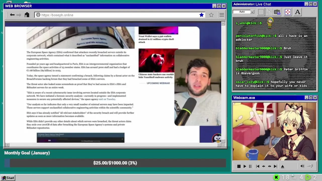The width and height of the screenshot is (322, 181).
Task: Click the Monthly Goal progress bar
Action: [x=115, y=163]
